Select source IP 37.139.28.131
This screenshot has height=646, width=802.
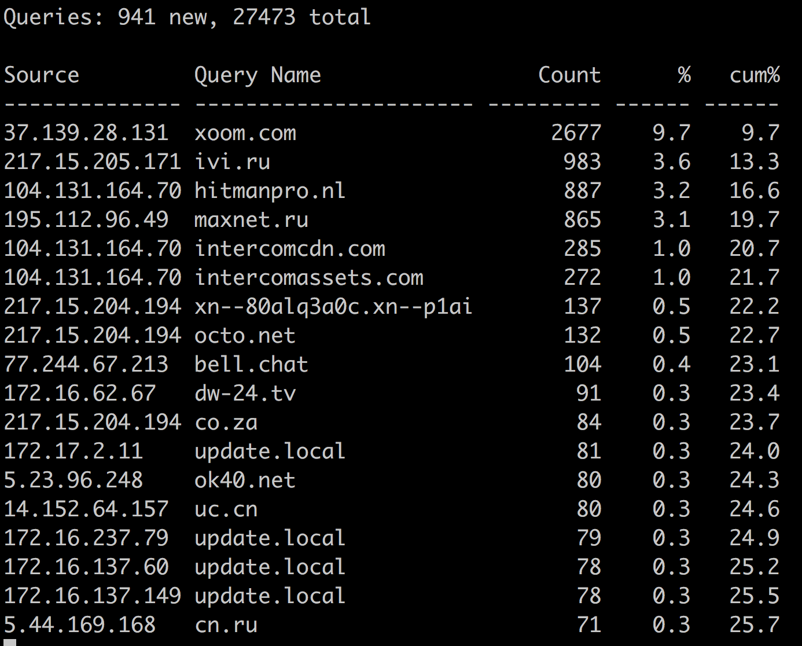click(x=86, y=133)
